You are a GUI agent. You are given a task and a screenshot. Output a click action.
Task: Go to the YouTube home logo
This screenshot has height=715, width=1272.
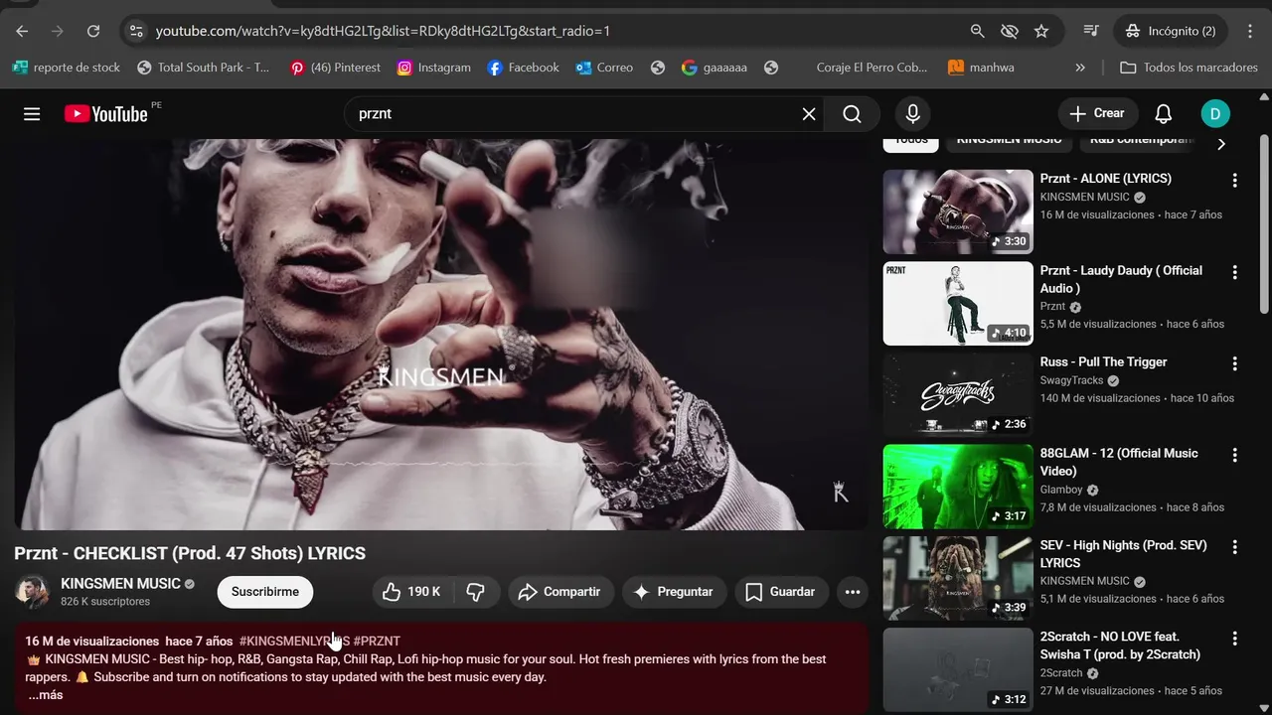[x=106, y=114]
